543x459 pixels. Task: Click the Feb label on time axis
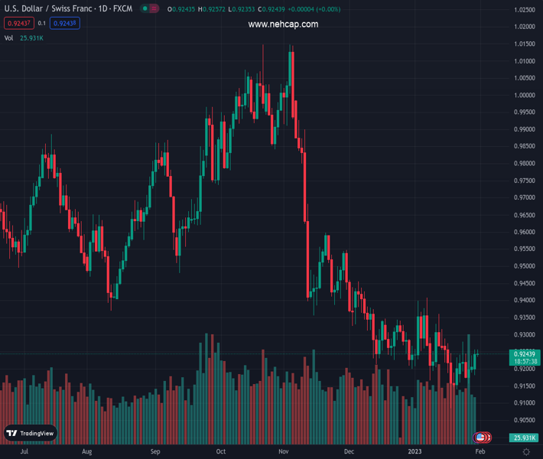coord(480,452)
